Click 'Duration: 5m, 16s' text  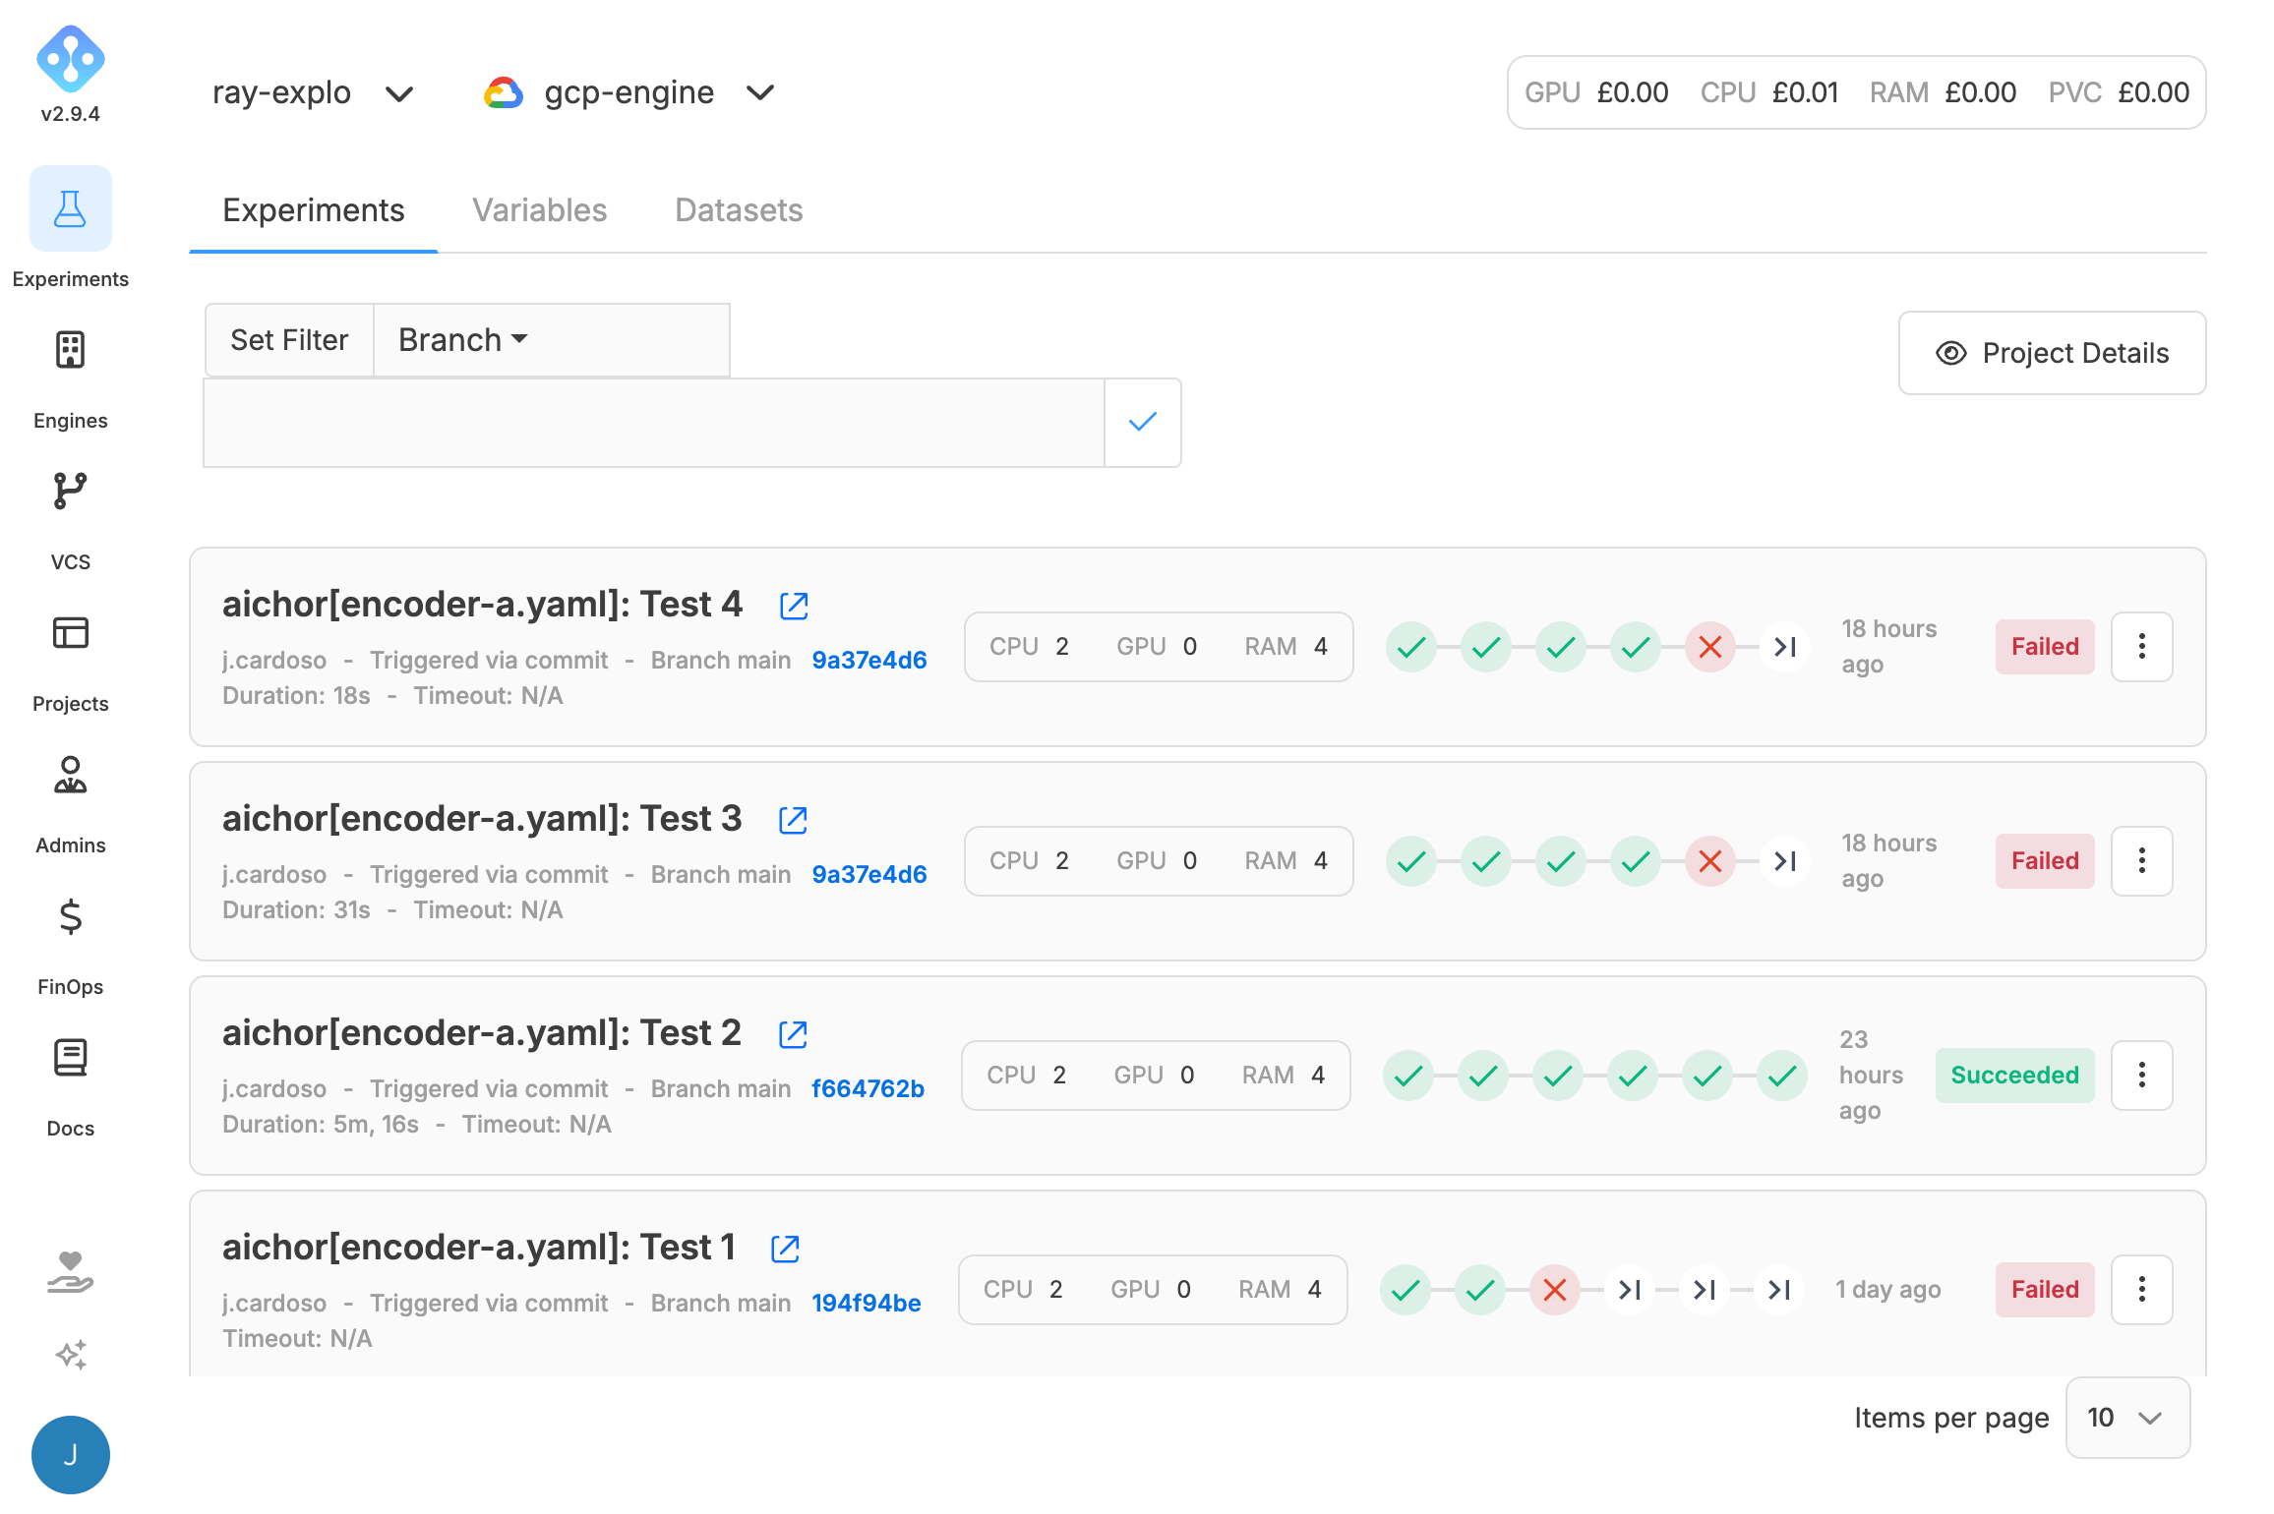pyautogui.click(x=321, y=1125)
